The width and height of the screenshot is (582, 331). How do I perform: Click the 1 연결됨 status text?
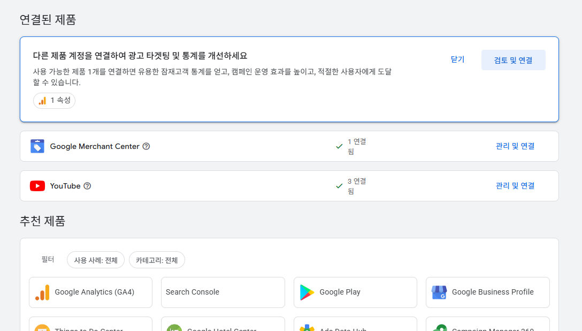(357, 146)
